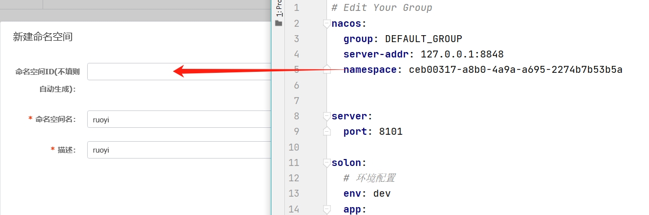This screenshot has height=215, width=649.
Task: Click the 'port' key
Action: [x=358, y=131]
